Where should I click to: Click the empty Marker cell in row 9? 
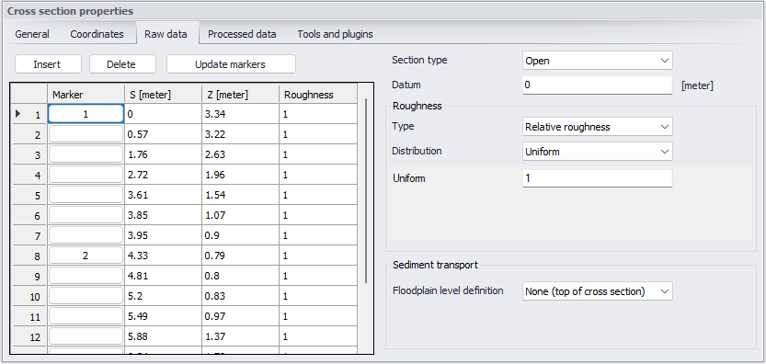point(86,276)
